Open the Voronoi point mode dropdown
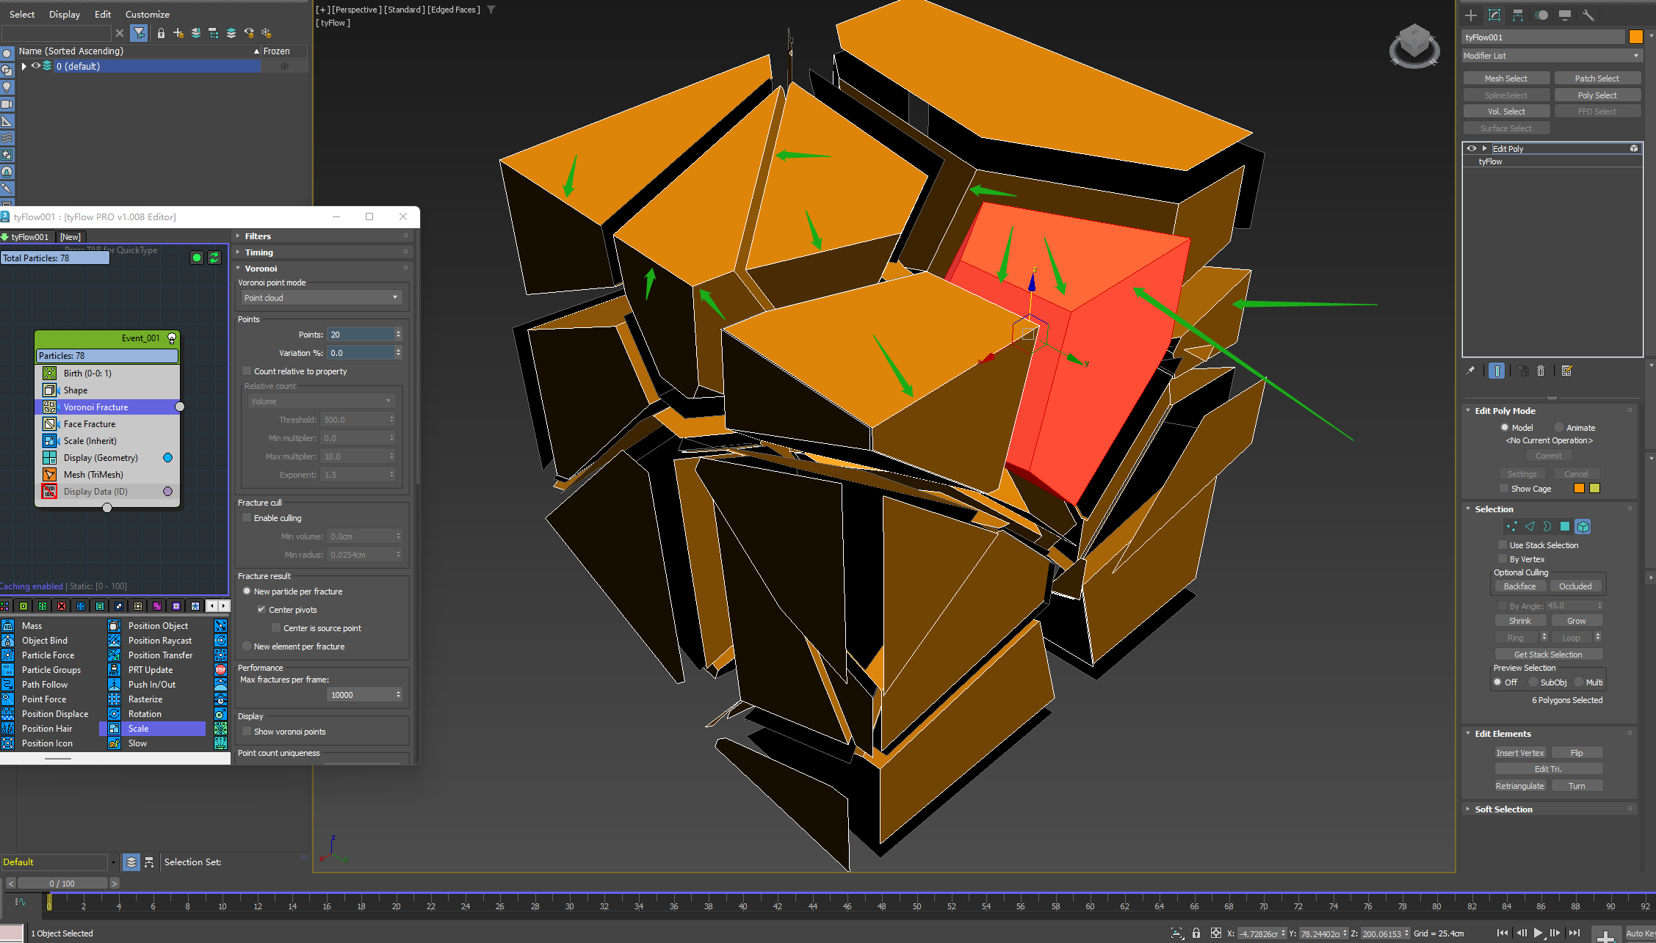Viewport: 1656px width, 943px height. click(320, 297)
